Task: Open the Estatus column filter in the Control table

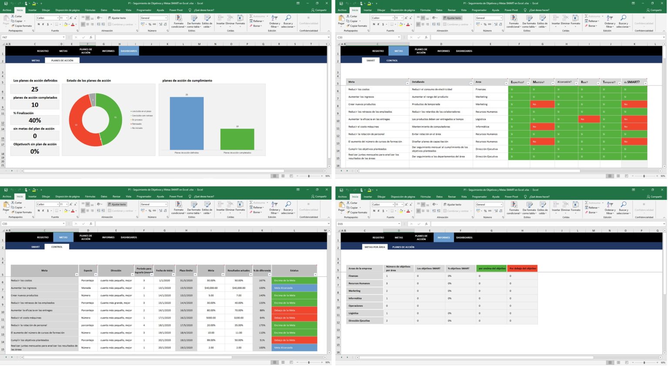Action: click(x=315, y=275)
